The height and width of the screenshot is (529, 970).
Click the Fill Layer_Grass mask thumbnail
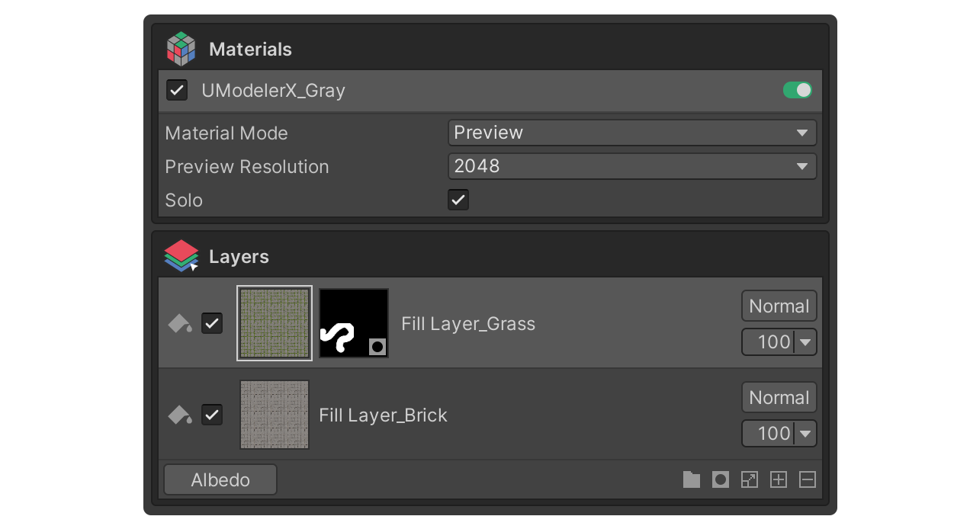(353, 323)
